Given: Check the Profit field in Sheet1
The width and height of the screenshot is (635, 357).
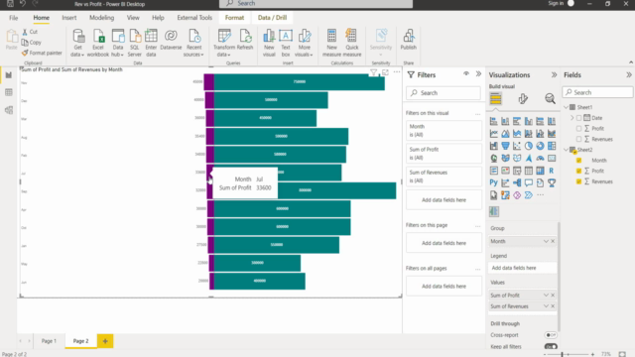Looking at the screenshot, I should click(x=578, y=128).
